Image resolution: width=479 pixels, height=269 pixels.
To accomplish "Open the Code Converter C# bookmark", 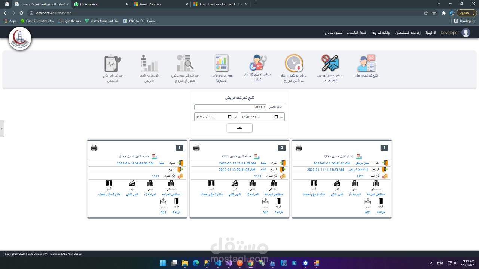I will point(37,21).
